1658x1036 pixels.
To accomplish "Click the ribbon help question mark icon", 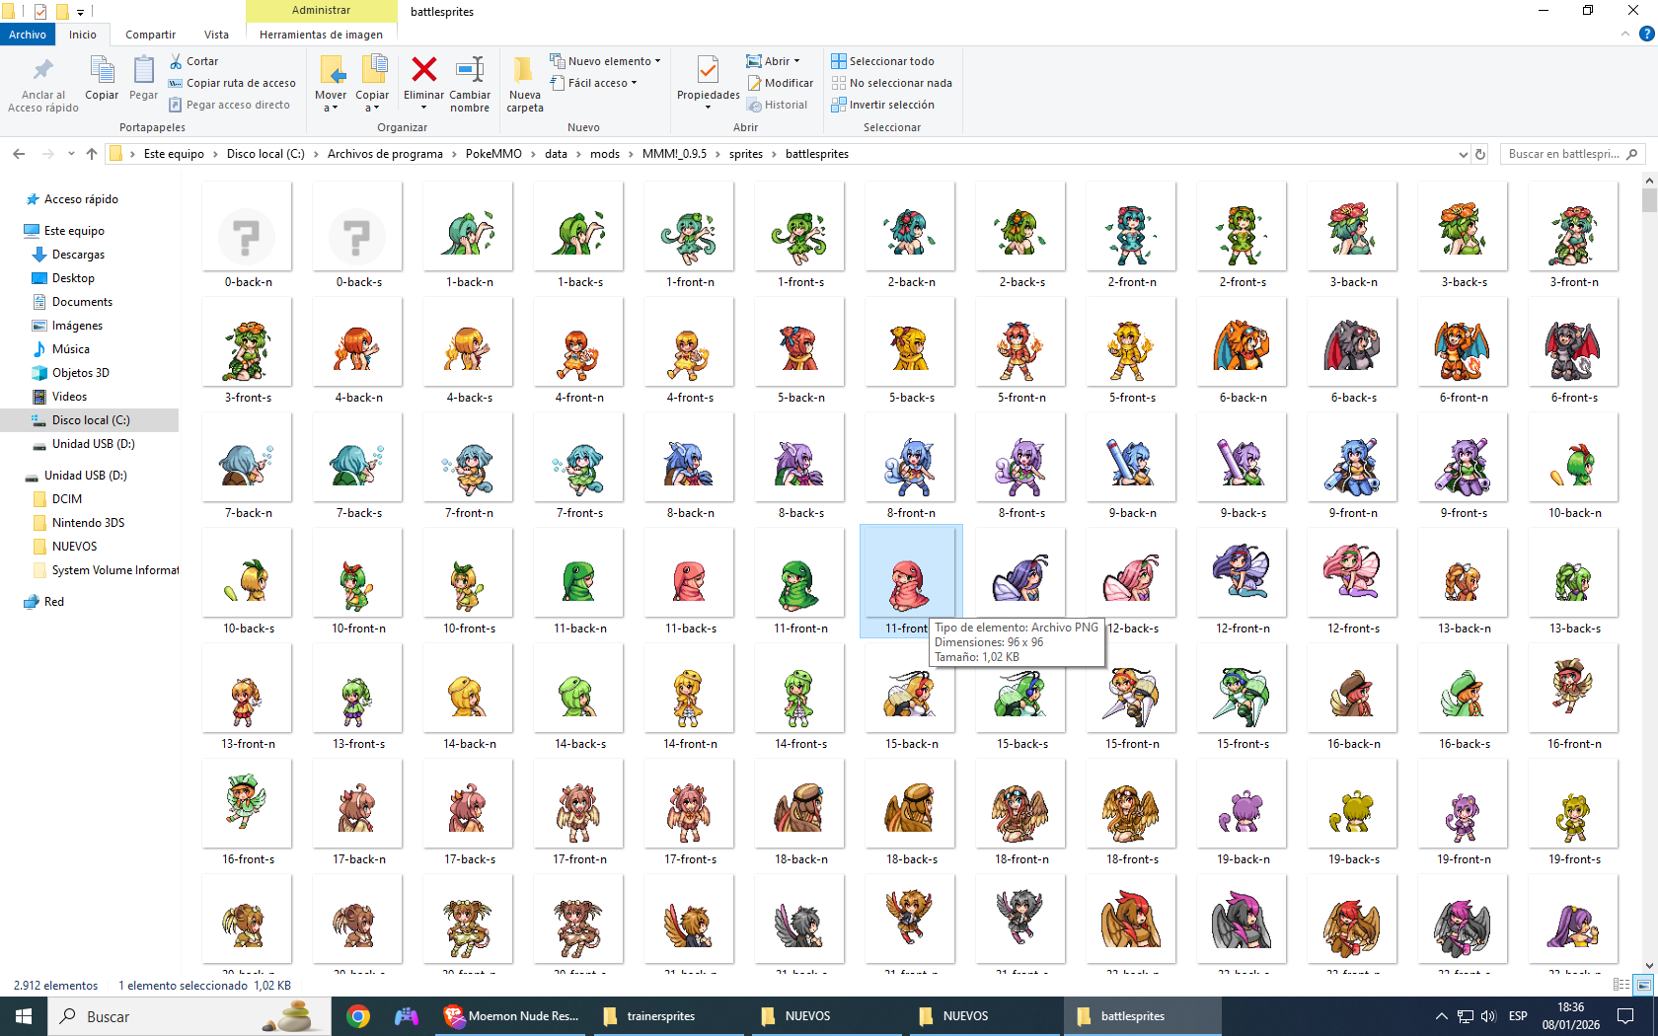I will click(x=1646, y=35).
